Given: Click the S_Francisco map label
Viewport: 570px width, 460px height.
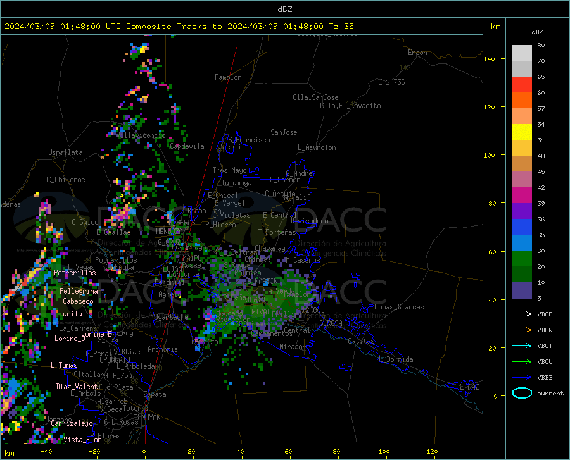Looking at the screenshot, I should pyautogui.click(x=249, y=140).
